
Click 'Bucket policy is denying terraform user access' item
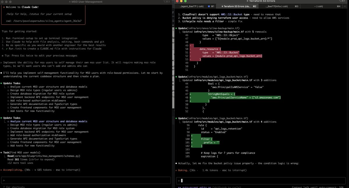234,18
